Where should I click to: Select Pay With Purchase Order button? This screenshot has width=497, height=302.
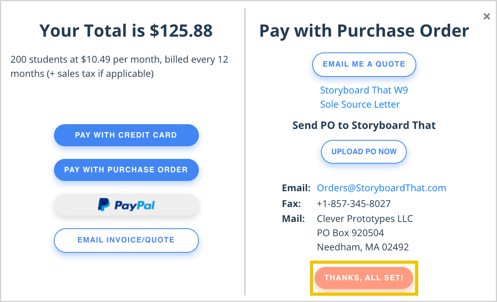126,170
